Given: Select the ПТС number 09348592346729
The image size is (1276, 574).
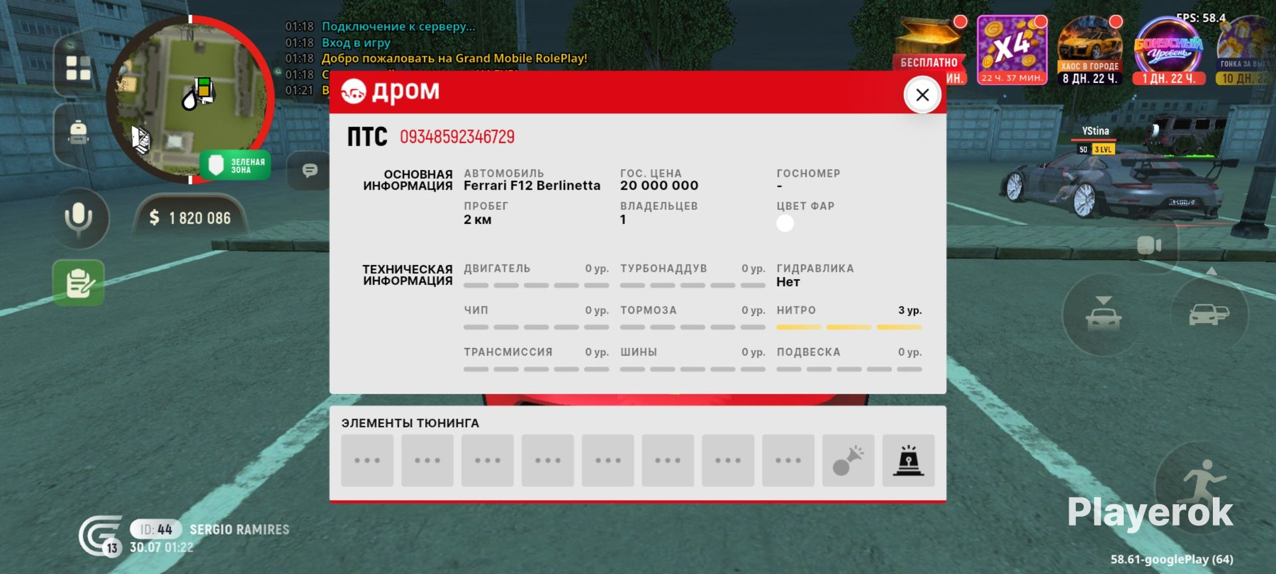Looking at the screenshot, I should tap(457, 137).
